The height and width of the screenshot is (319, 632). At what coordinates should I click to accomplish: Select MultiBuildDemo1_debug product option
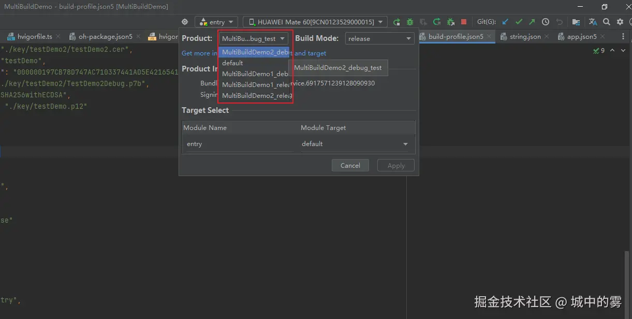[x=254, y=74]
